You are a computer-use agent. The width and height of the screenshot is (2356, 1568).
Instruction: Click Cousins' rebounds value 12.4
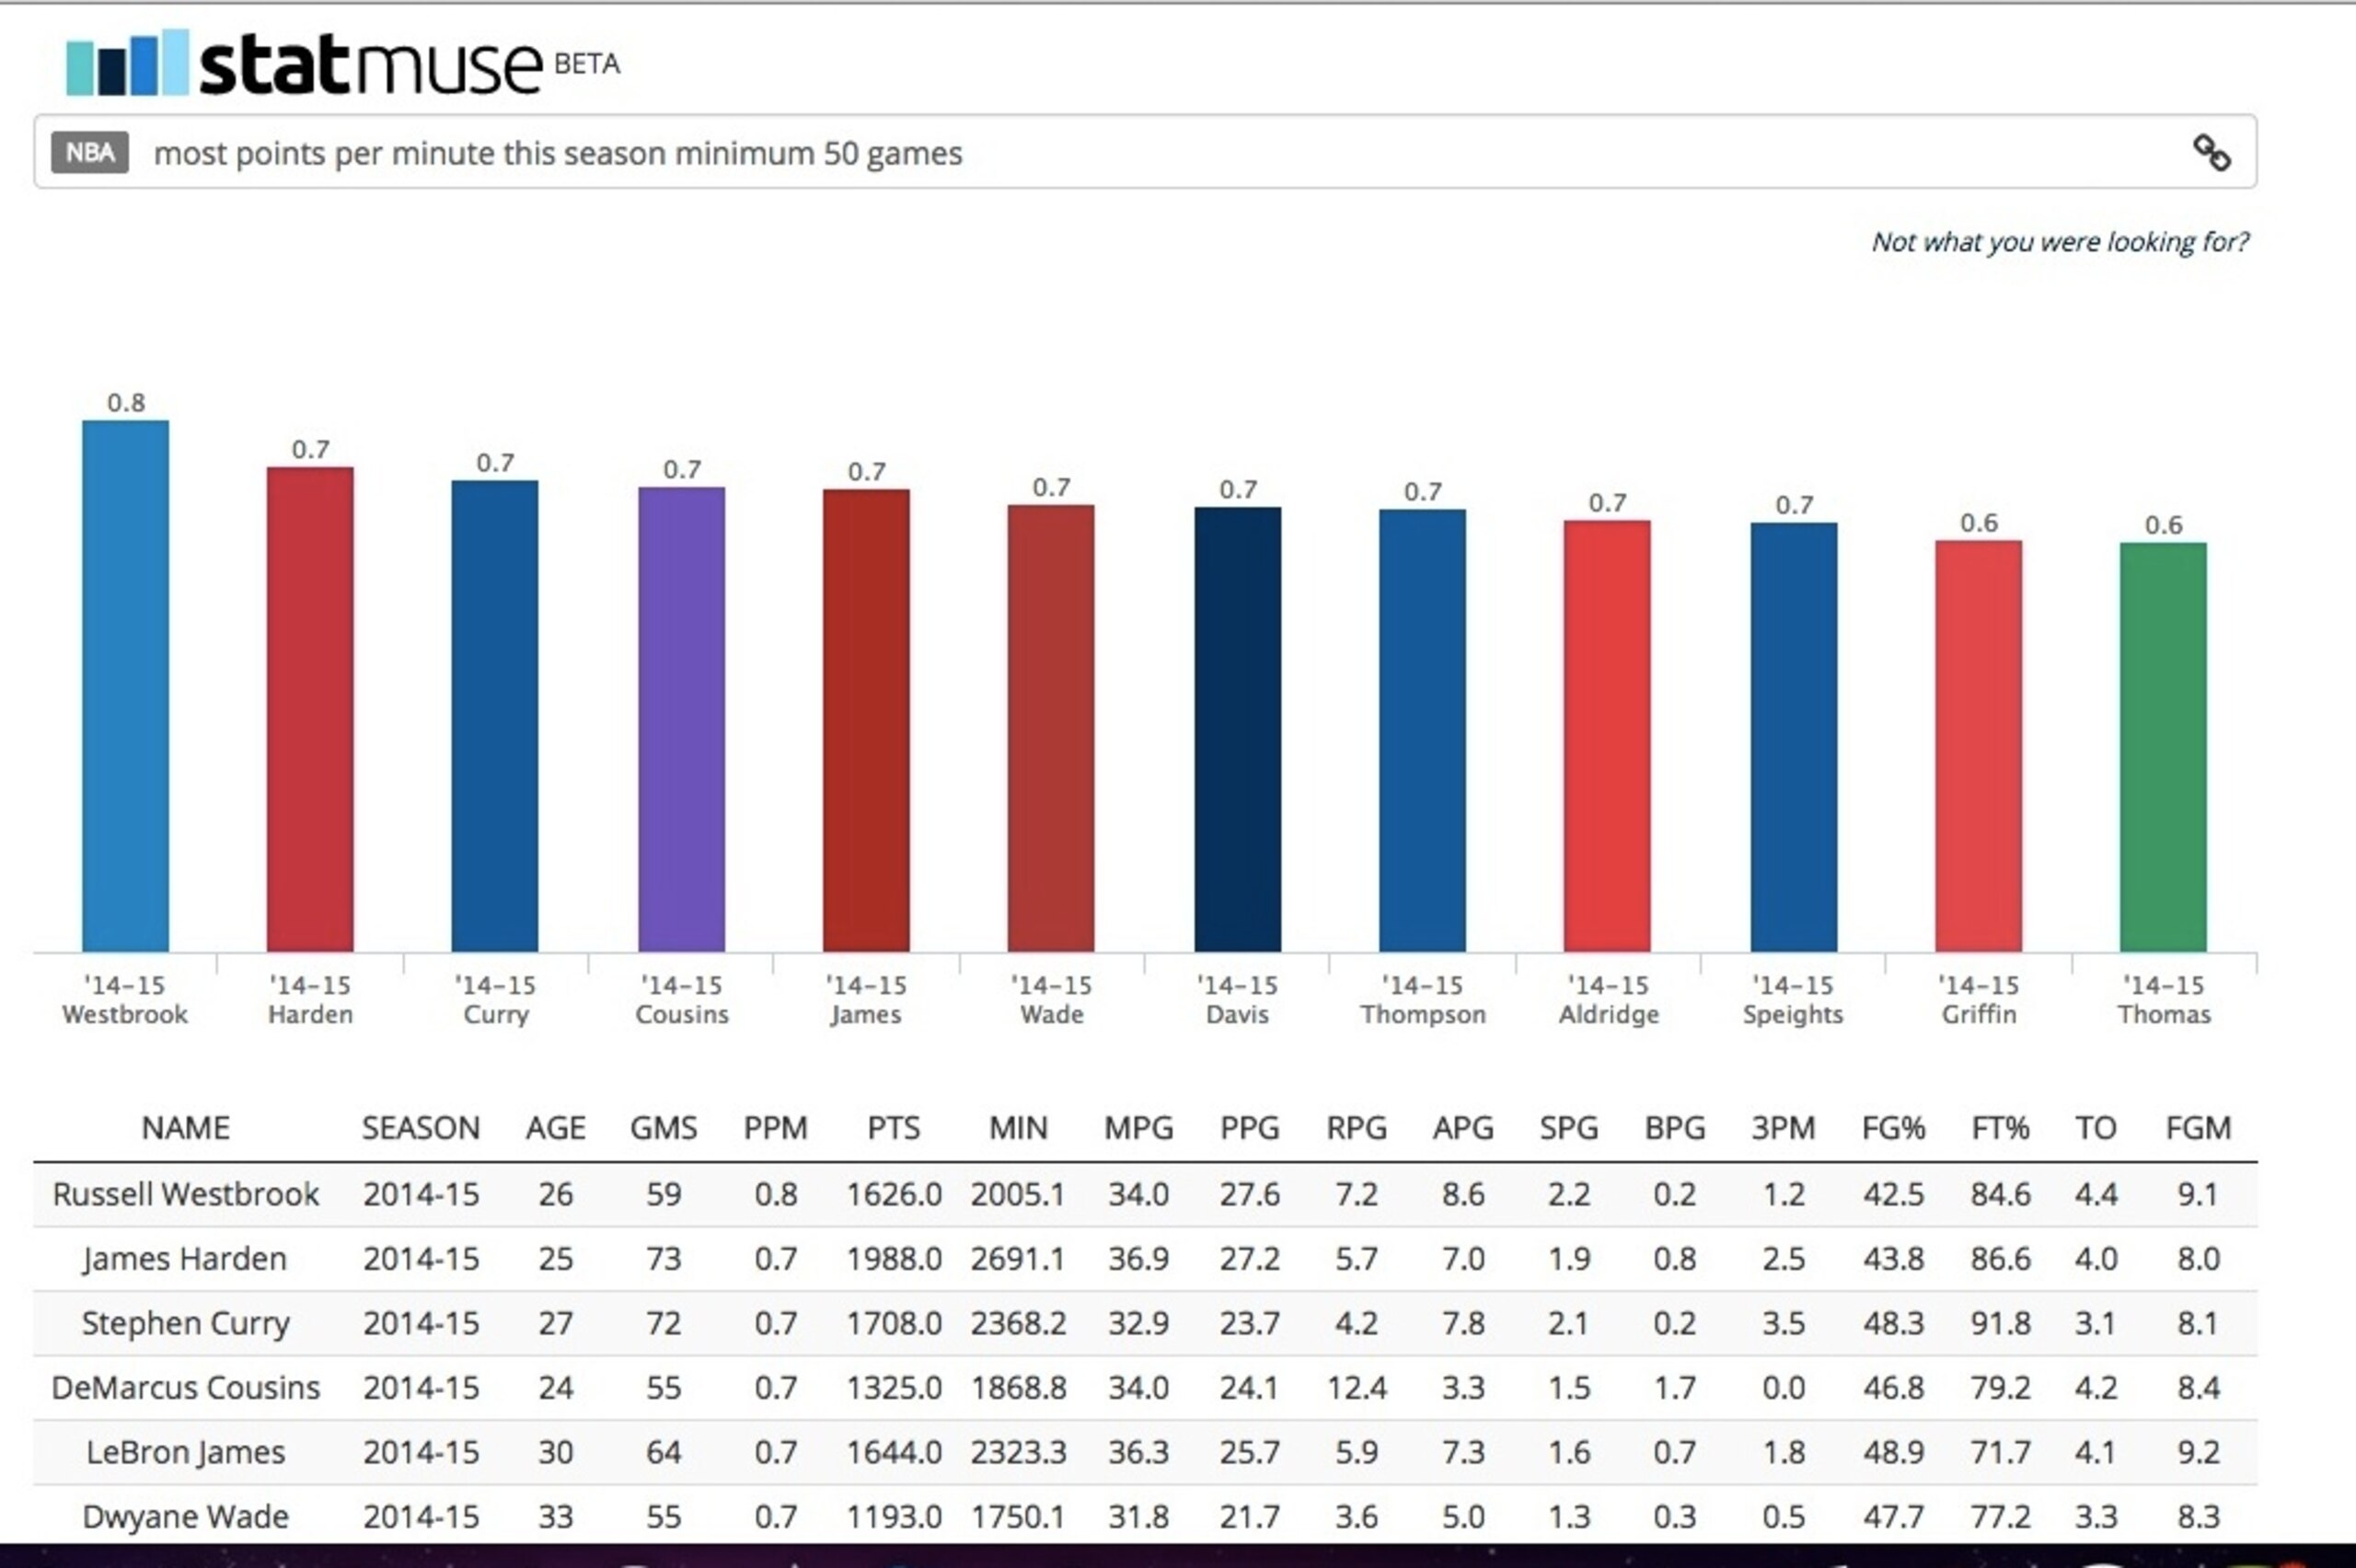click(1357, 1388)
